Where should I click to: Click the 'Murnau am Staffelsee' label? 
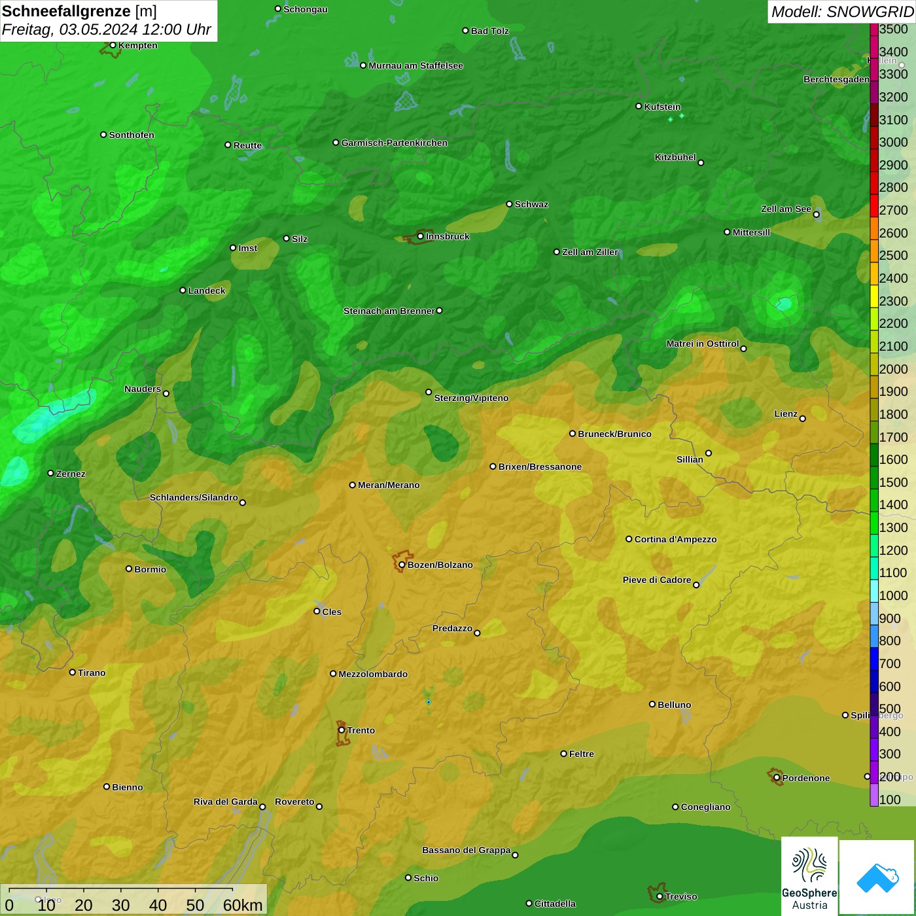(416, 65)
